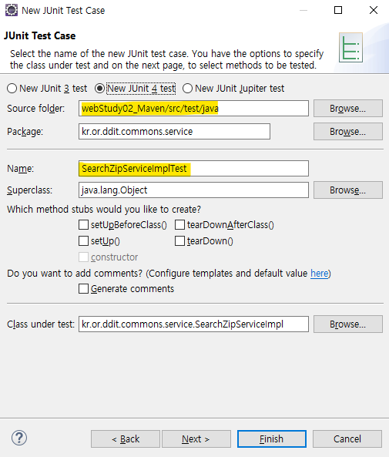Enable the setUpBeforeClass() stub checkbox

click(x=84, y=225)
